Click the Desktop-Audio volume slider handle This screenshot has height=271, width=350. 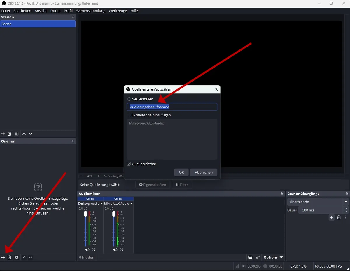[85, 214]
